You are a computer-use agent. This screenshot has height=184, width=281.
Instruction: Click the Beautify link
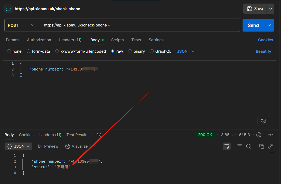click(x=263, y=51)
